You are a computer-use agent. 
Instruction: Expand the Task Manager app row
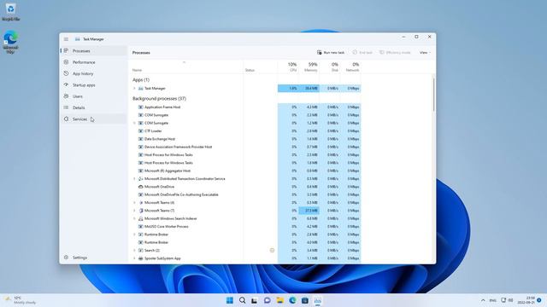(x=134, y=89)
